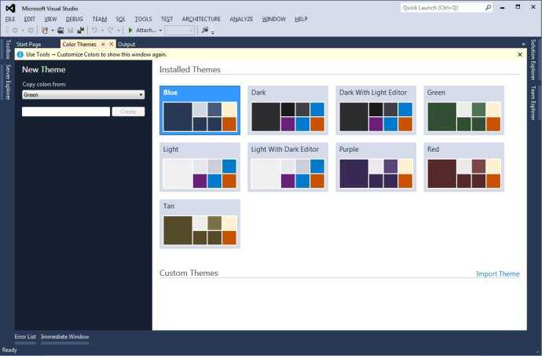542x356 pixels.
Task: Open the TEAM menu
Action: pos(100,19)
